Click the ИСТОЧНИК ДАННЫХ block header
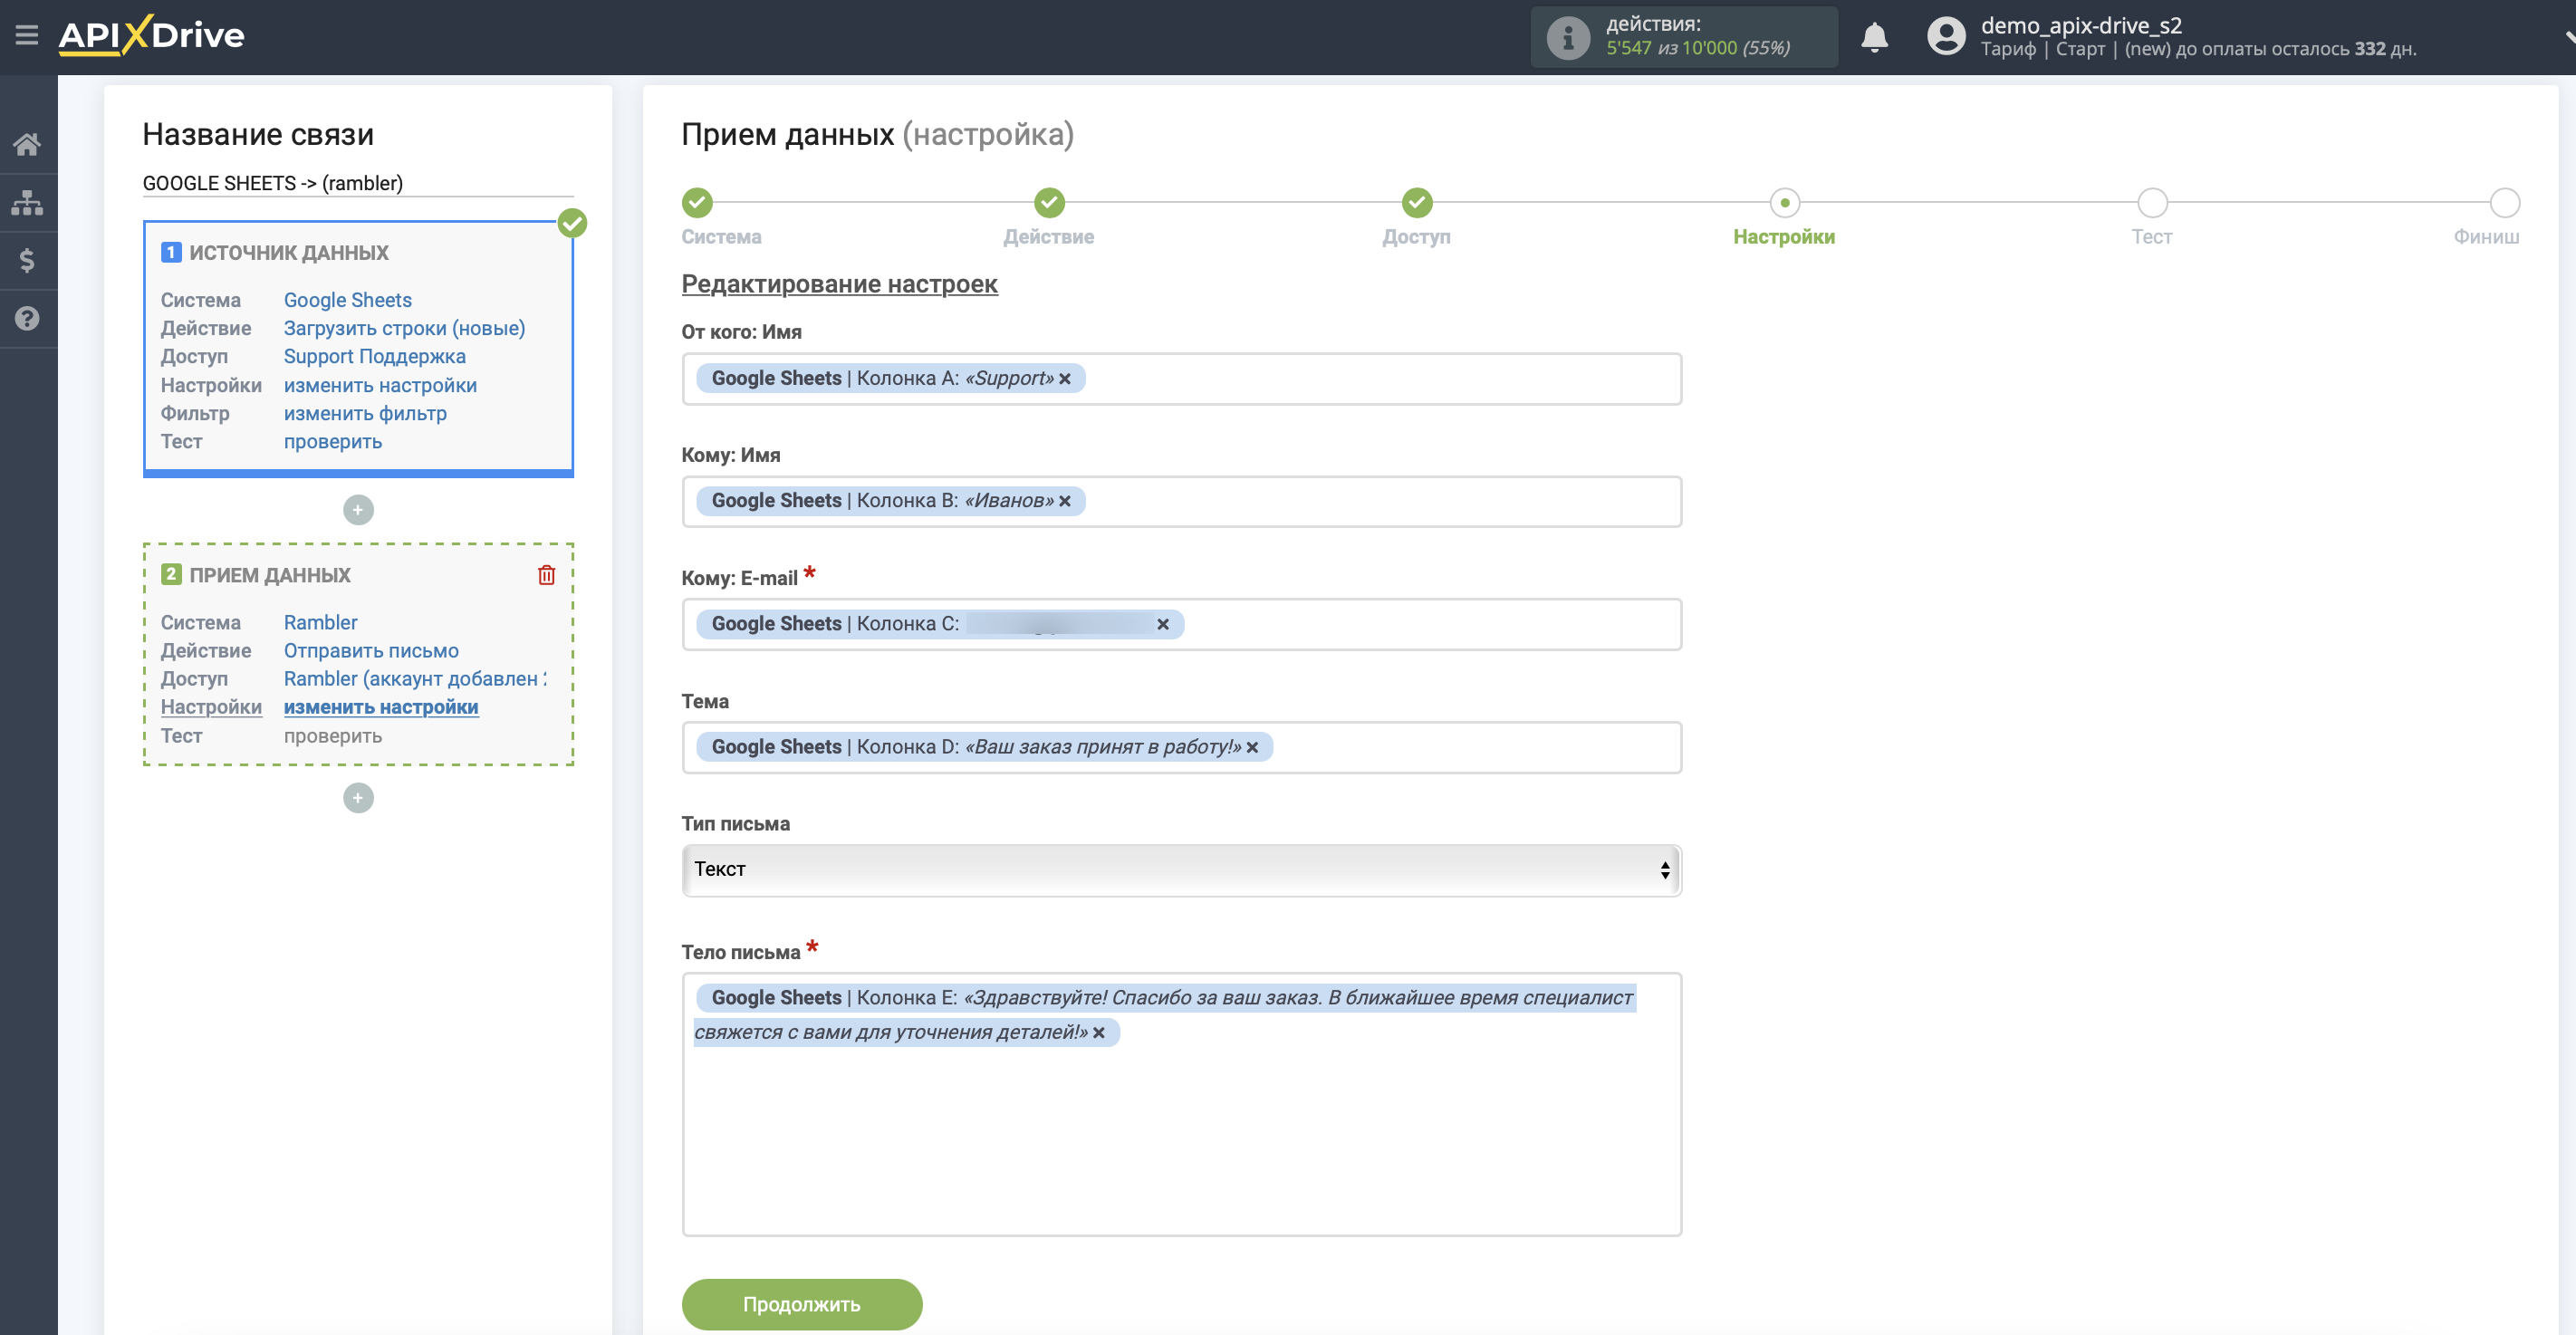Image resolution: width=2576 pixels, height=1335 pixels. 288,253
